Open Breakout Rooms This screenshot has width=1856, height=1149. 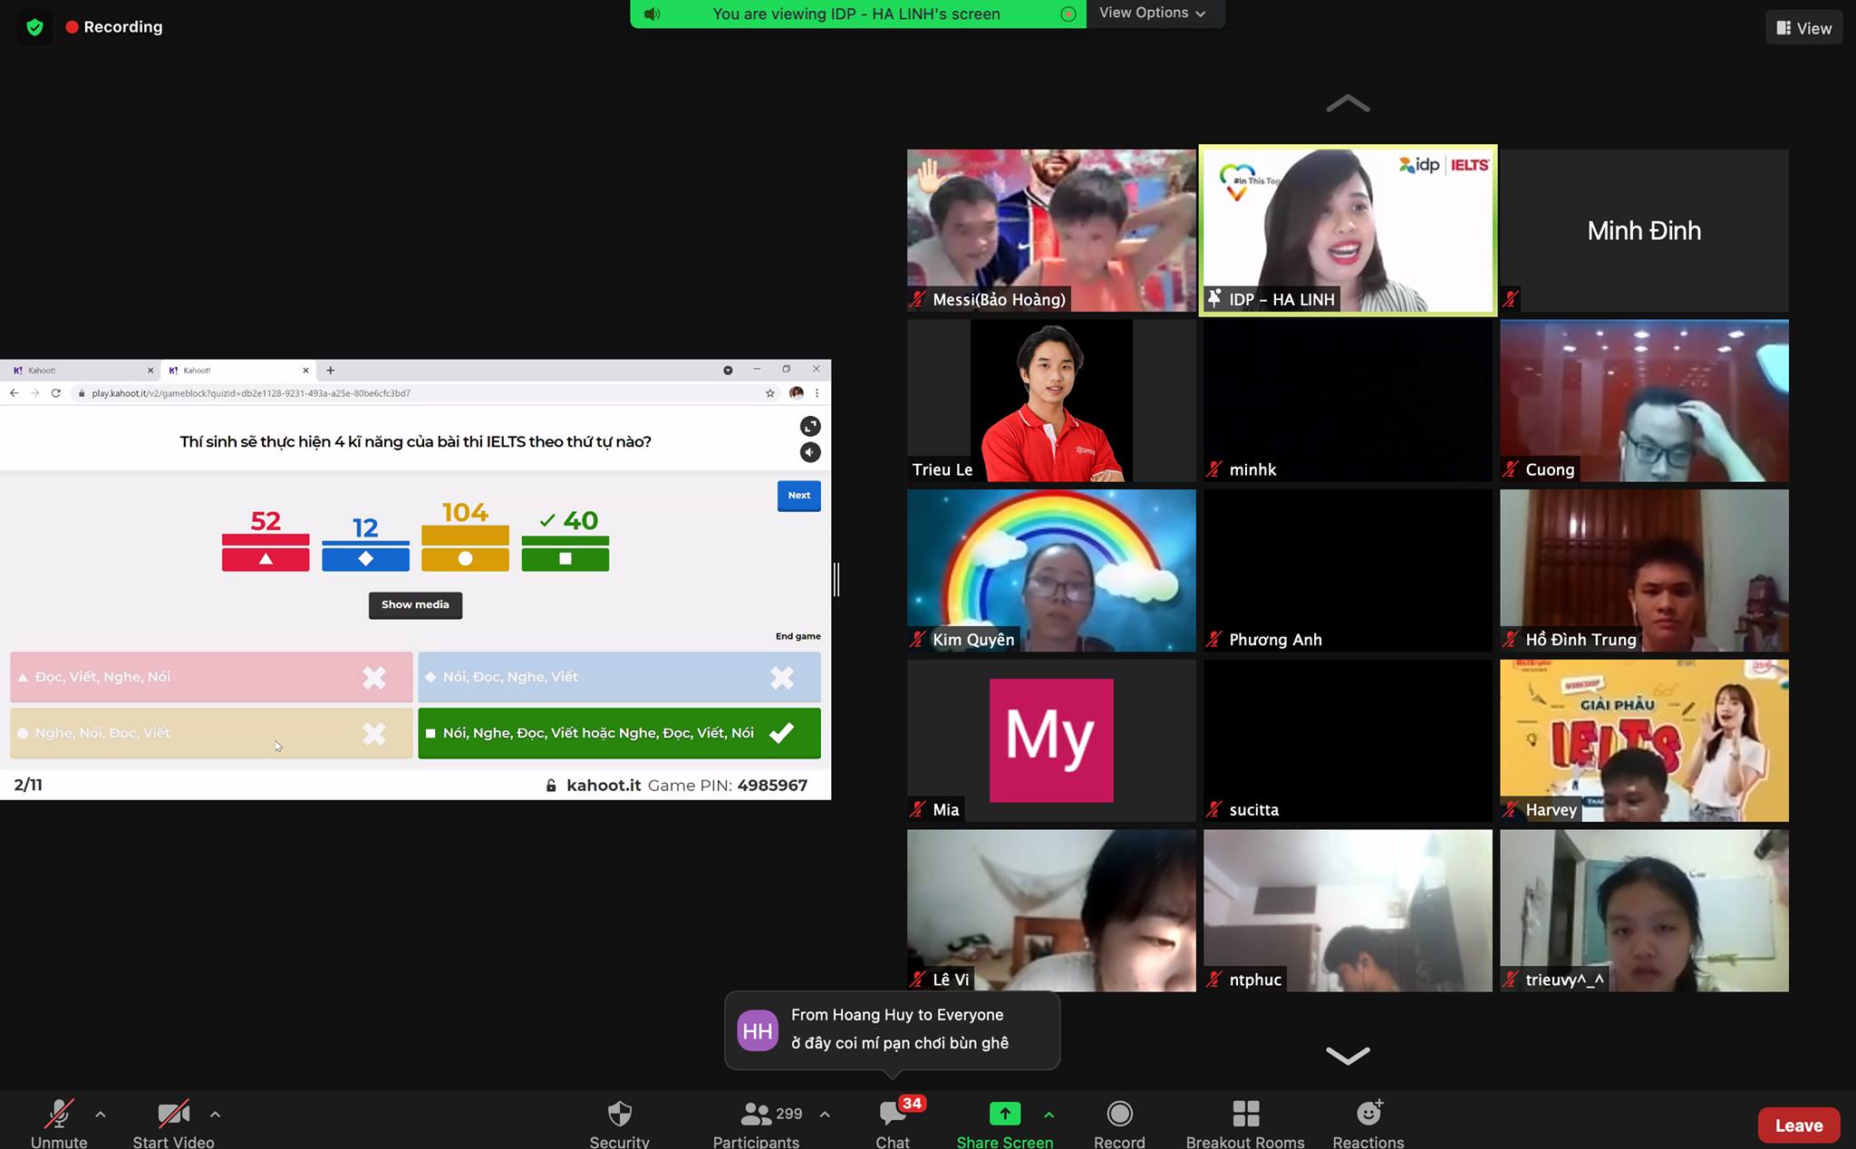[x=1245, y=1114]
